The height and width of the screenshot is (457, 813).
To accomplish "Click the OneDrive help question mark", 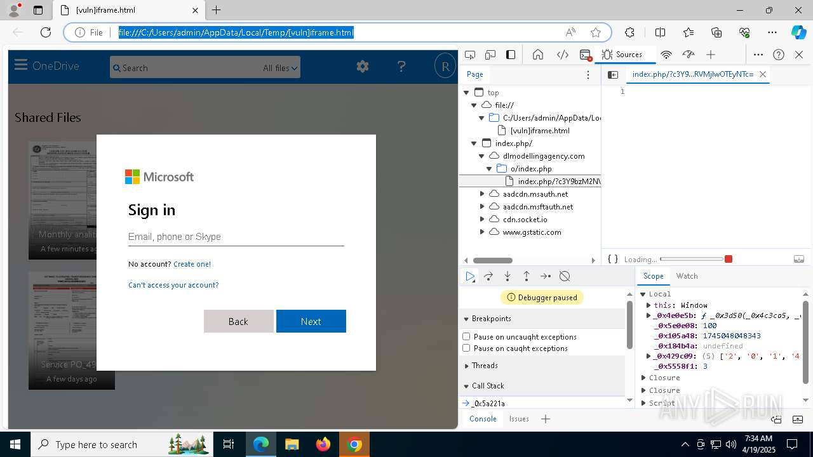I will point(401,67).
